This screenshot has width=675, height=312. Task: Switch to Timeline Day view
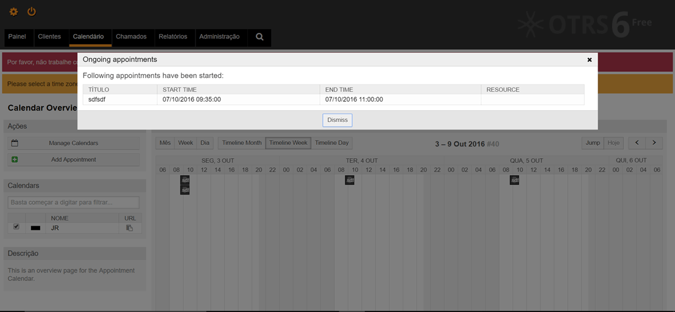tap(331, 143)
